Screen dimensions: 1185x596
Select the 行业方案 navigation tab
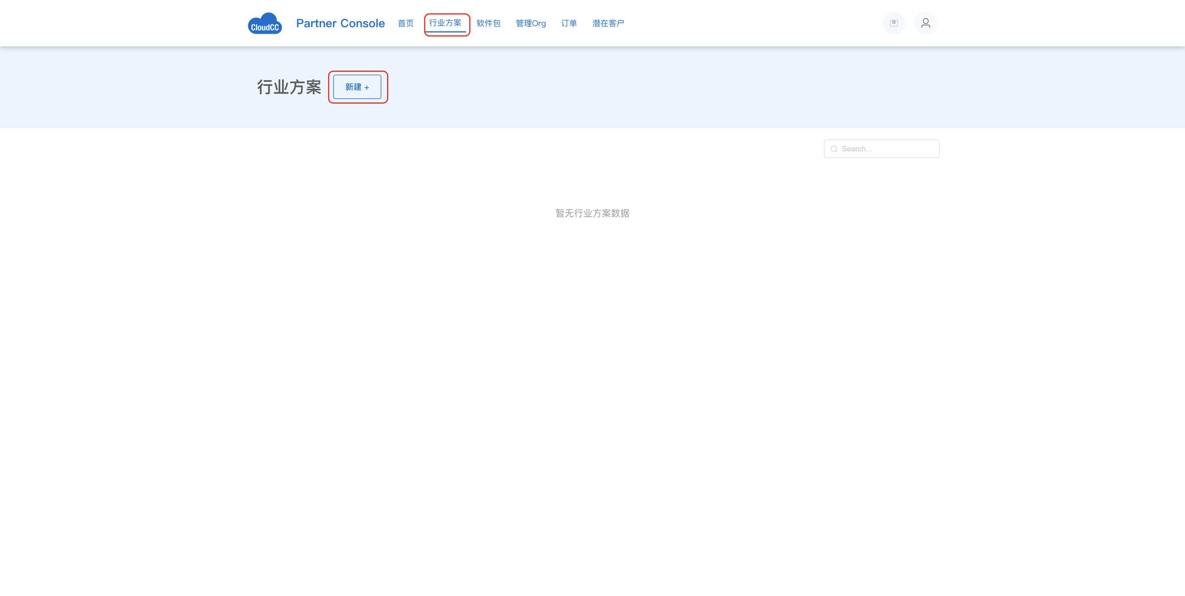tap(446, 23)
